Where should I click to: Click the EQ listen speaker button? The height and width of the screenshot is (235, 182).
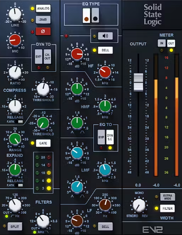[105, 36]
